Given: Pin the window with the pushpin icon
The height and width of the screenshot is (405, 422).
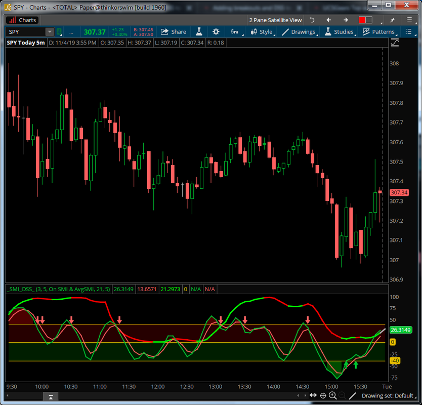Looking at the screenshot, I should pos(392,20).
